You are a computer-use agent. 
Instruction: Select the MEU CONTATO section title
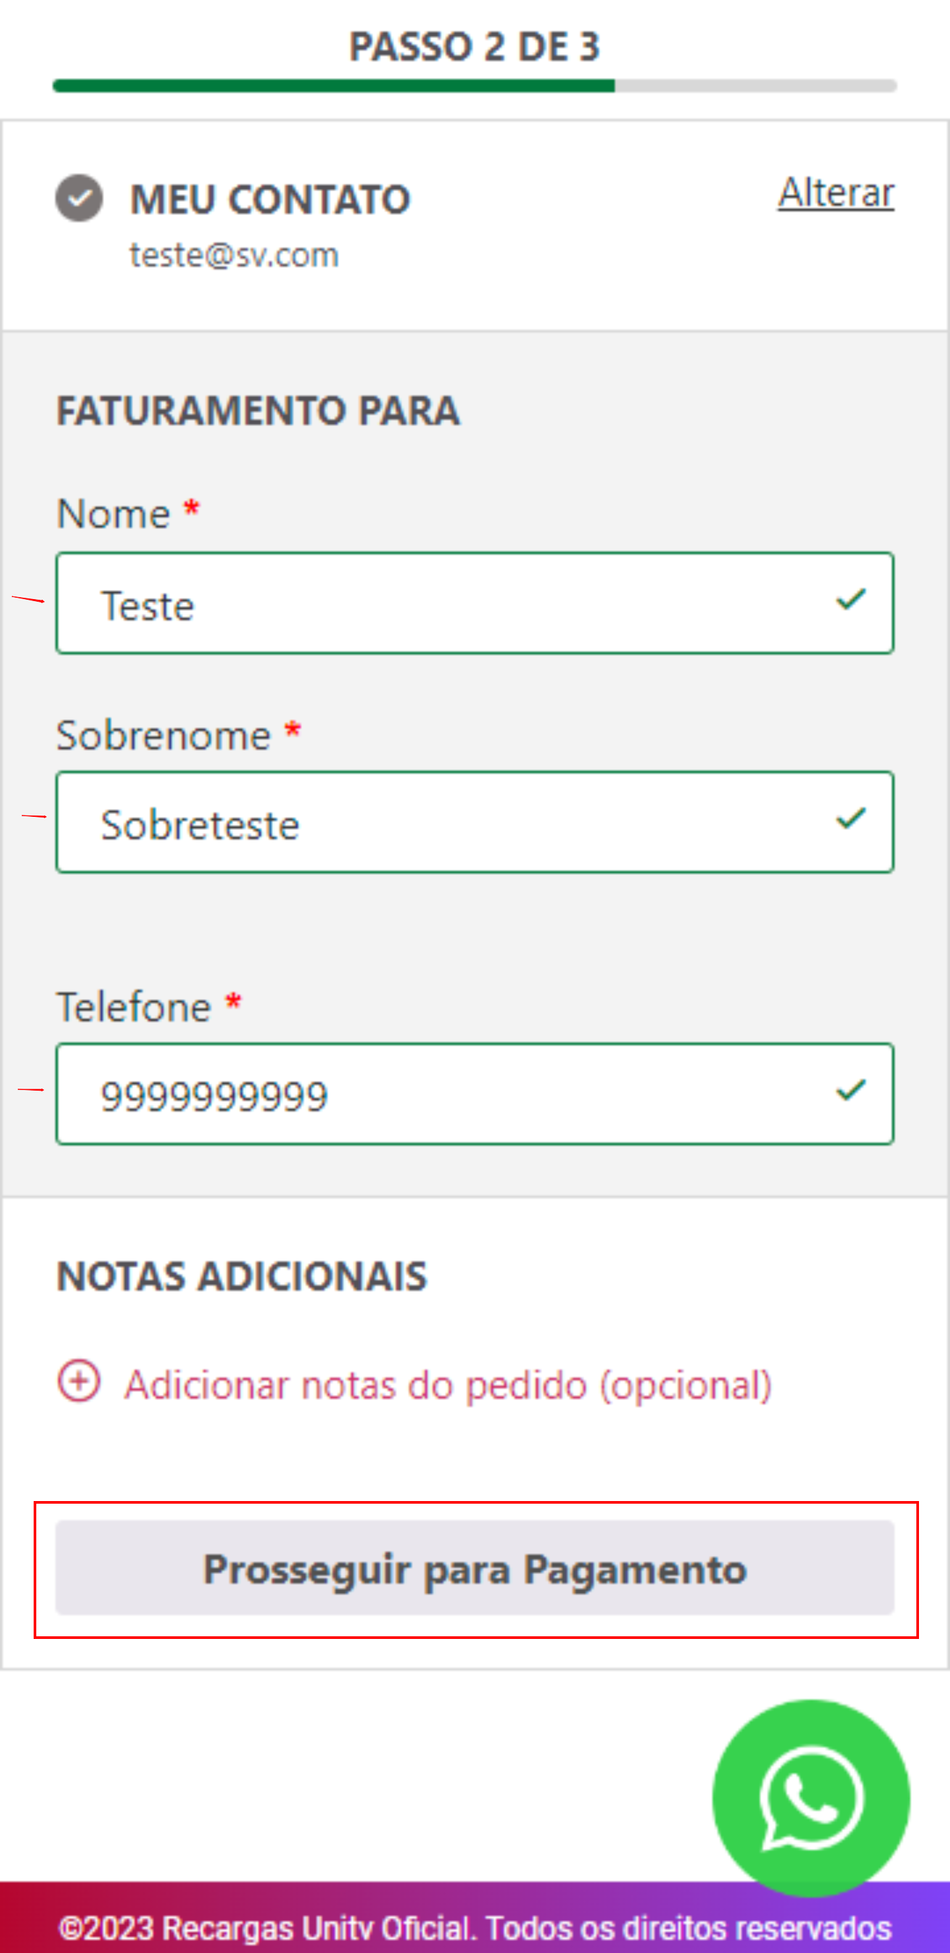tap(270, 199)
